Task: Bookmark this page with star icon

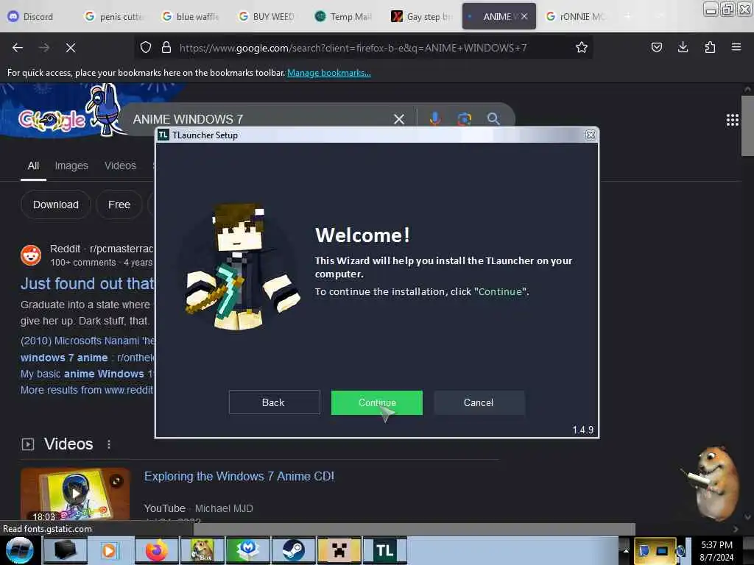Action: pyautogui.click(x=582, y=48)
